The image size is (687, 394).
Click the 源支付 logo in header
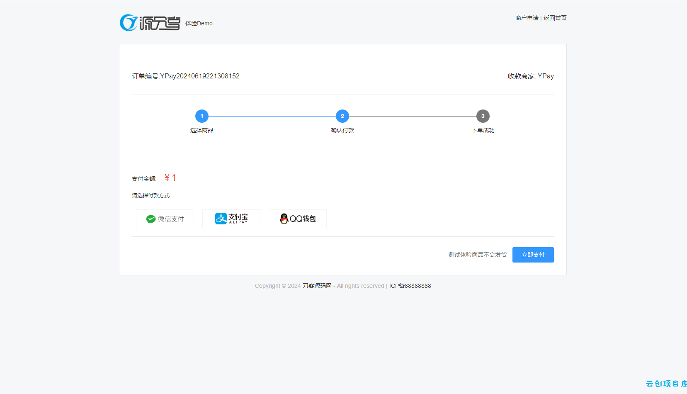[x=150, y=23]
